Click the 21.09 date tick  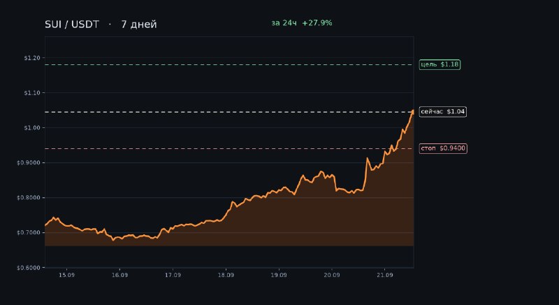(x=385, y=275)
